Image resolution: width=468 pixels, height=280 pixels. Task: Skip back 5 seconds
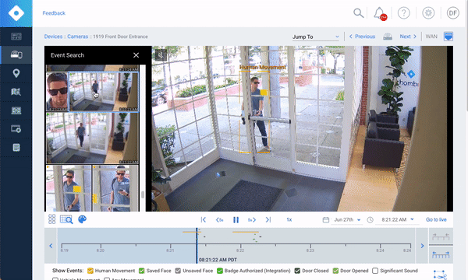219,219
